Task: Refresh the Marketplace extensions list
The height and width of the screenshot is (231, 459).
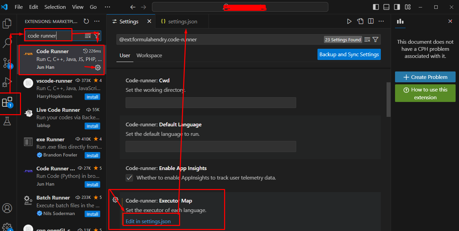Action: click(86, 21)
